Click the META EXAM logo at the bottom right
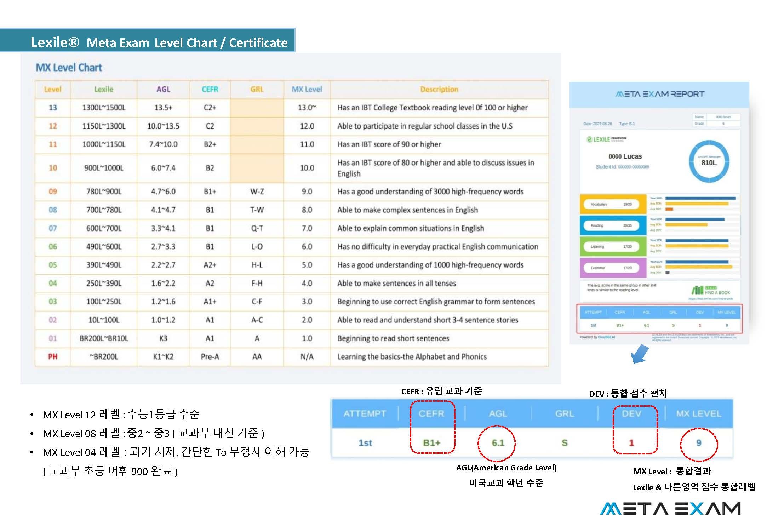The width and height of the screenshot is (767, 531). [x=670, y=509]
